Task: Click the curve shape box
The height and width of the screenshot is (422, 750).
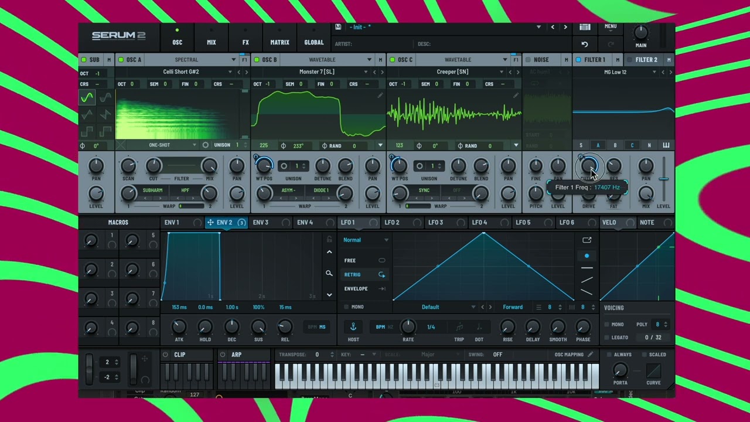Action: [653, 370]
